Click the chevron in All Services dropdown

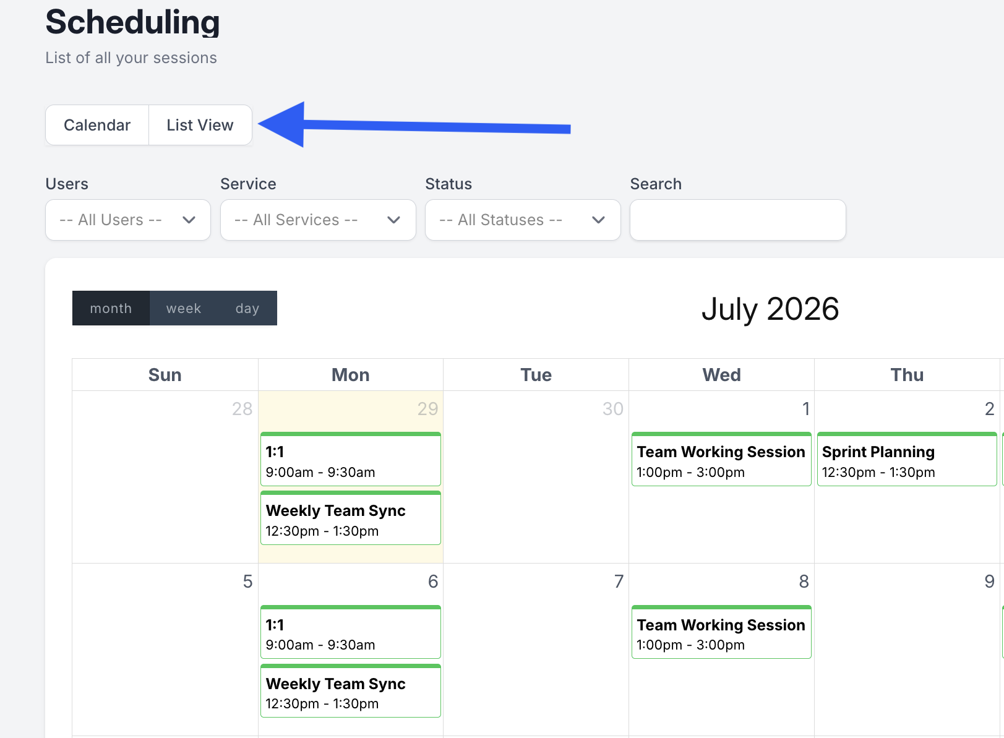coord(393,220)
